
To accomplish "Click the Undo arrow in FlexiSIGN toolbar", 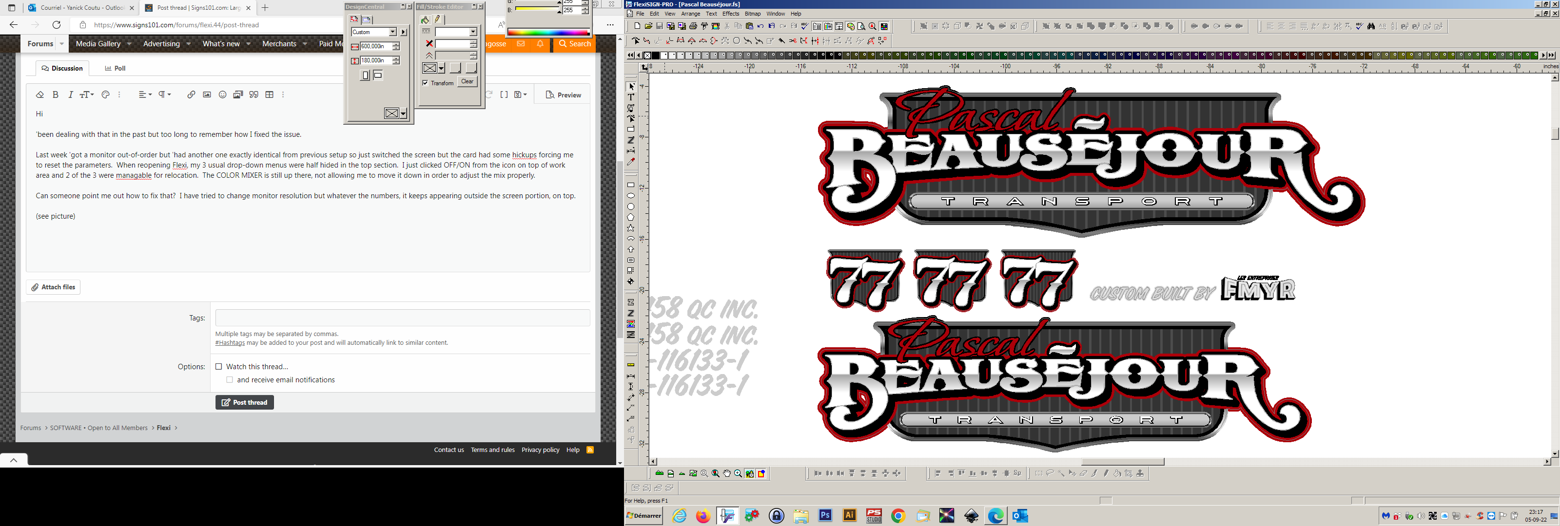I will tap(760, 26).
